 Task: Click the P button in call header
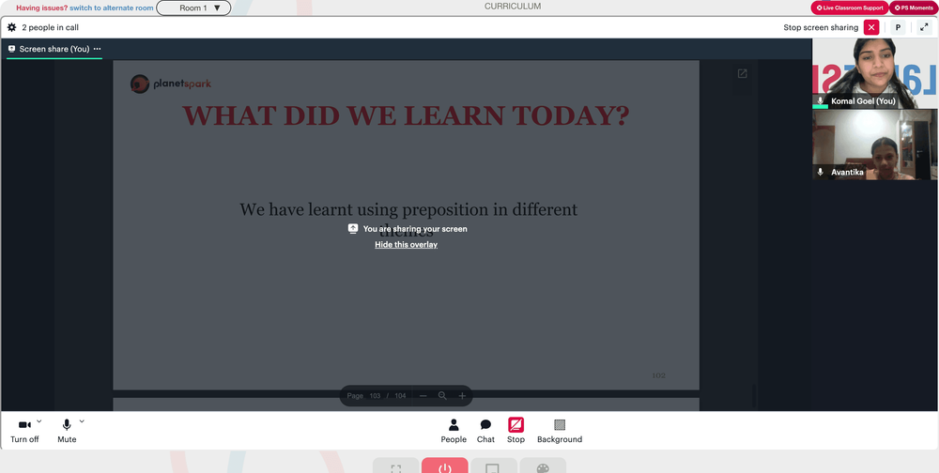[898, 27]
